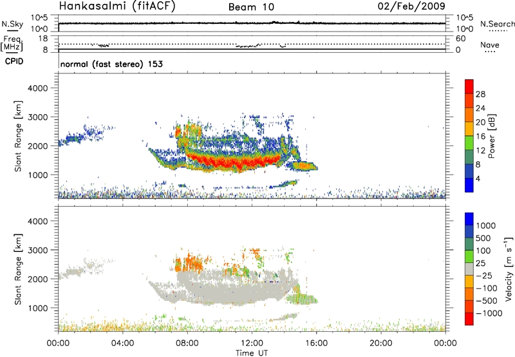This screenshot has width=515, height=357.
Task: Click the CPID label
Action: pyautogui.click(x=14, y=61)
